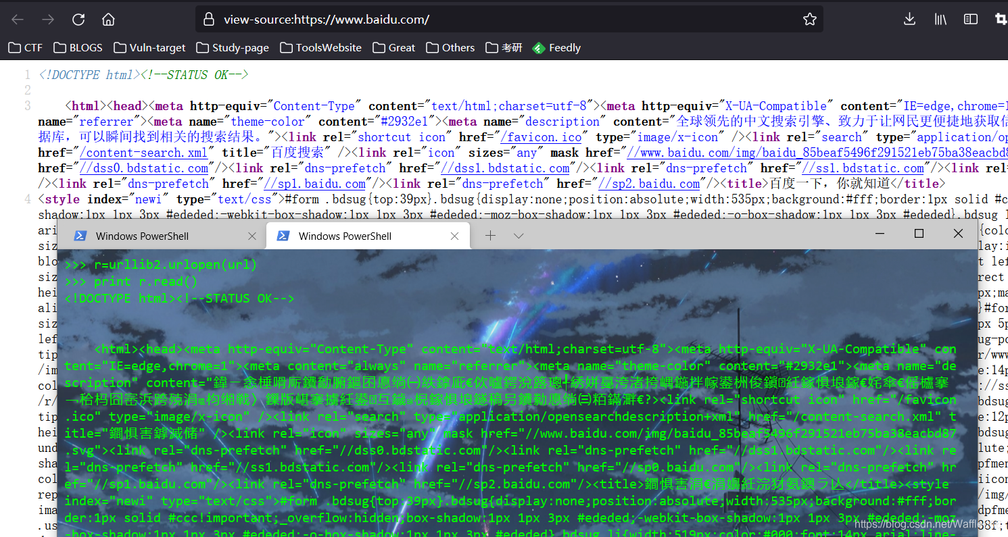The width and height of the screenshot is (1008, 537).
Task: Follow the //sp2.baidu.com source link
Action: click(x=648, y=184)
